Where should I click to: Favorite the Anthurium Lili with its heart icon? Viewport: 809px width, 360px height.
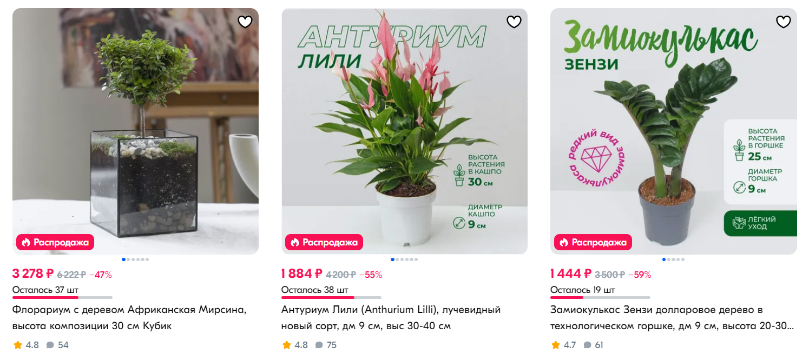tap(514, 22)
